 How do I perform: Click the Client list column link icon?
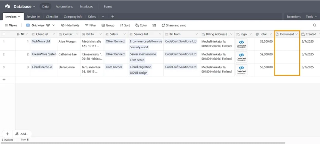pyautogui.click(x=34, y=34)
